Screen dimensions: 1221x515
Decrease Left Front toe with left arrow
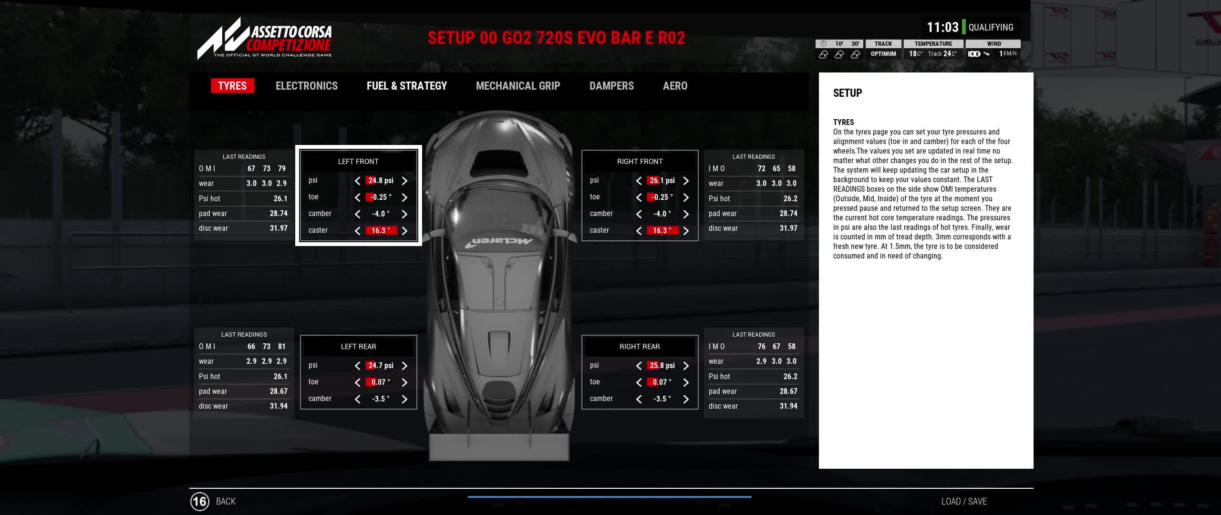[357, 197]
